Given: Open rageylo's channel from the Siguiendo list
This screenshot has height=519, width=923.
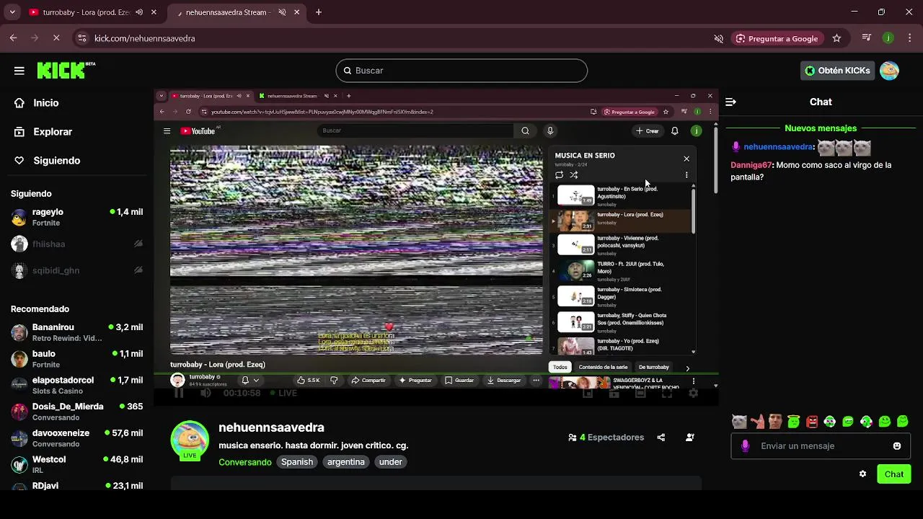Looking at the screenshot, I should tap(77, 218).
